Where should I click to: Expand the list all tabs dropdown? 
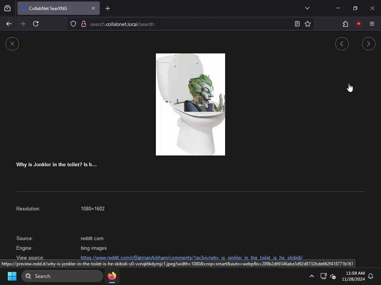307,8
